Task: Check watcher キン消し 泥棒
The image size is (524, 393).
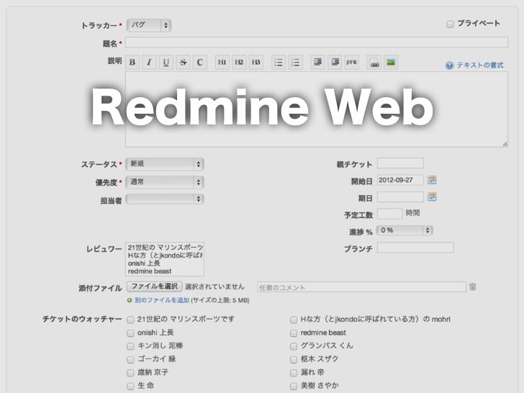Action: point(130,346)
